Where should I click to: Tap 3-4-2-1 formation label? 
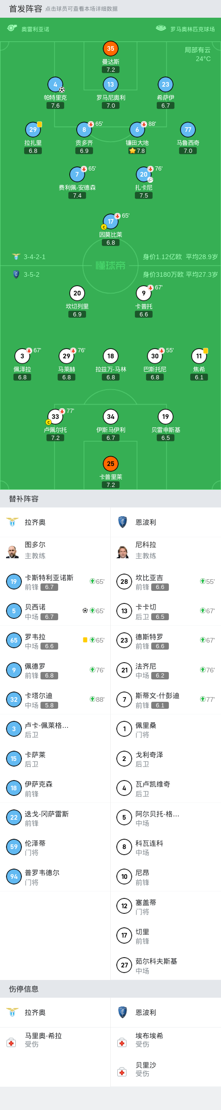point(34,257)
